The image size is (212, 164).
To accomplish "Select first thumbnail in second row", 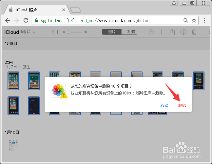I will pyautogui.click(x=13, y=106).
